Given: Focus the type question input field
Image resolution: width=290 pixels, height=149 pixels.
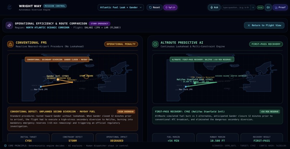Looking at the screenshot, I should (236, 8).
